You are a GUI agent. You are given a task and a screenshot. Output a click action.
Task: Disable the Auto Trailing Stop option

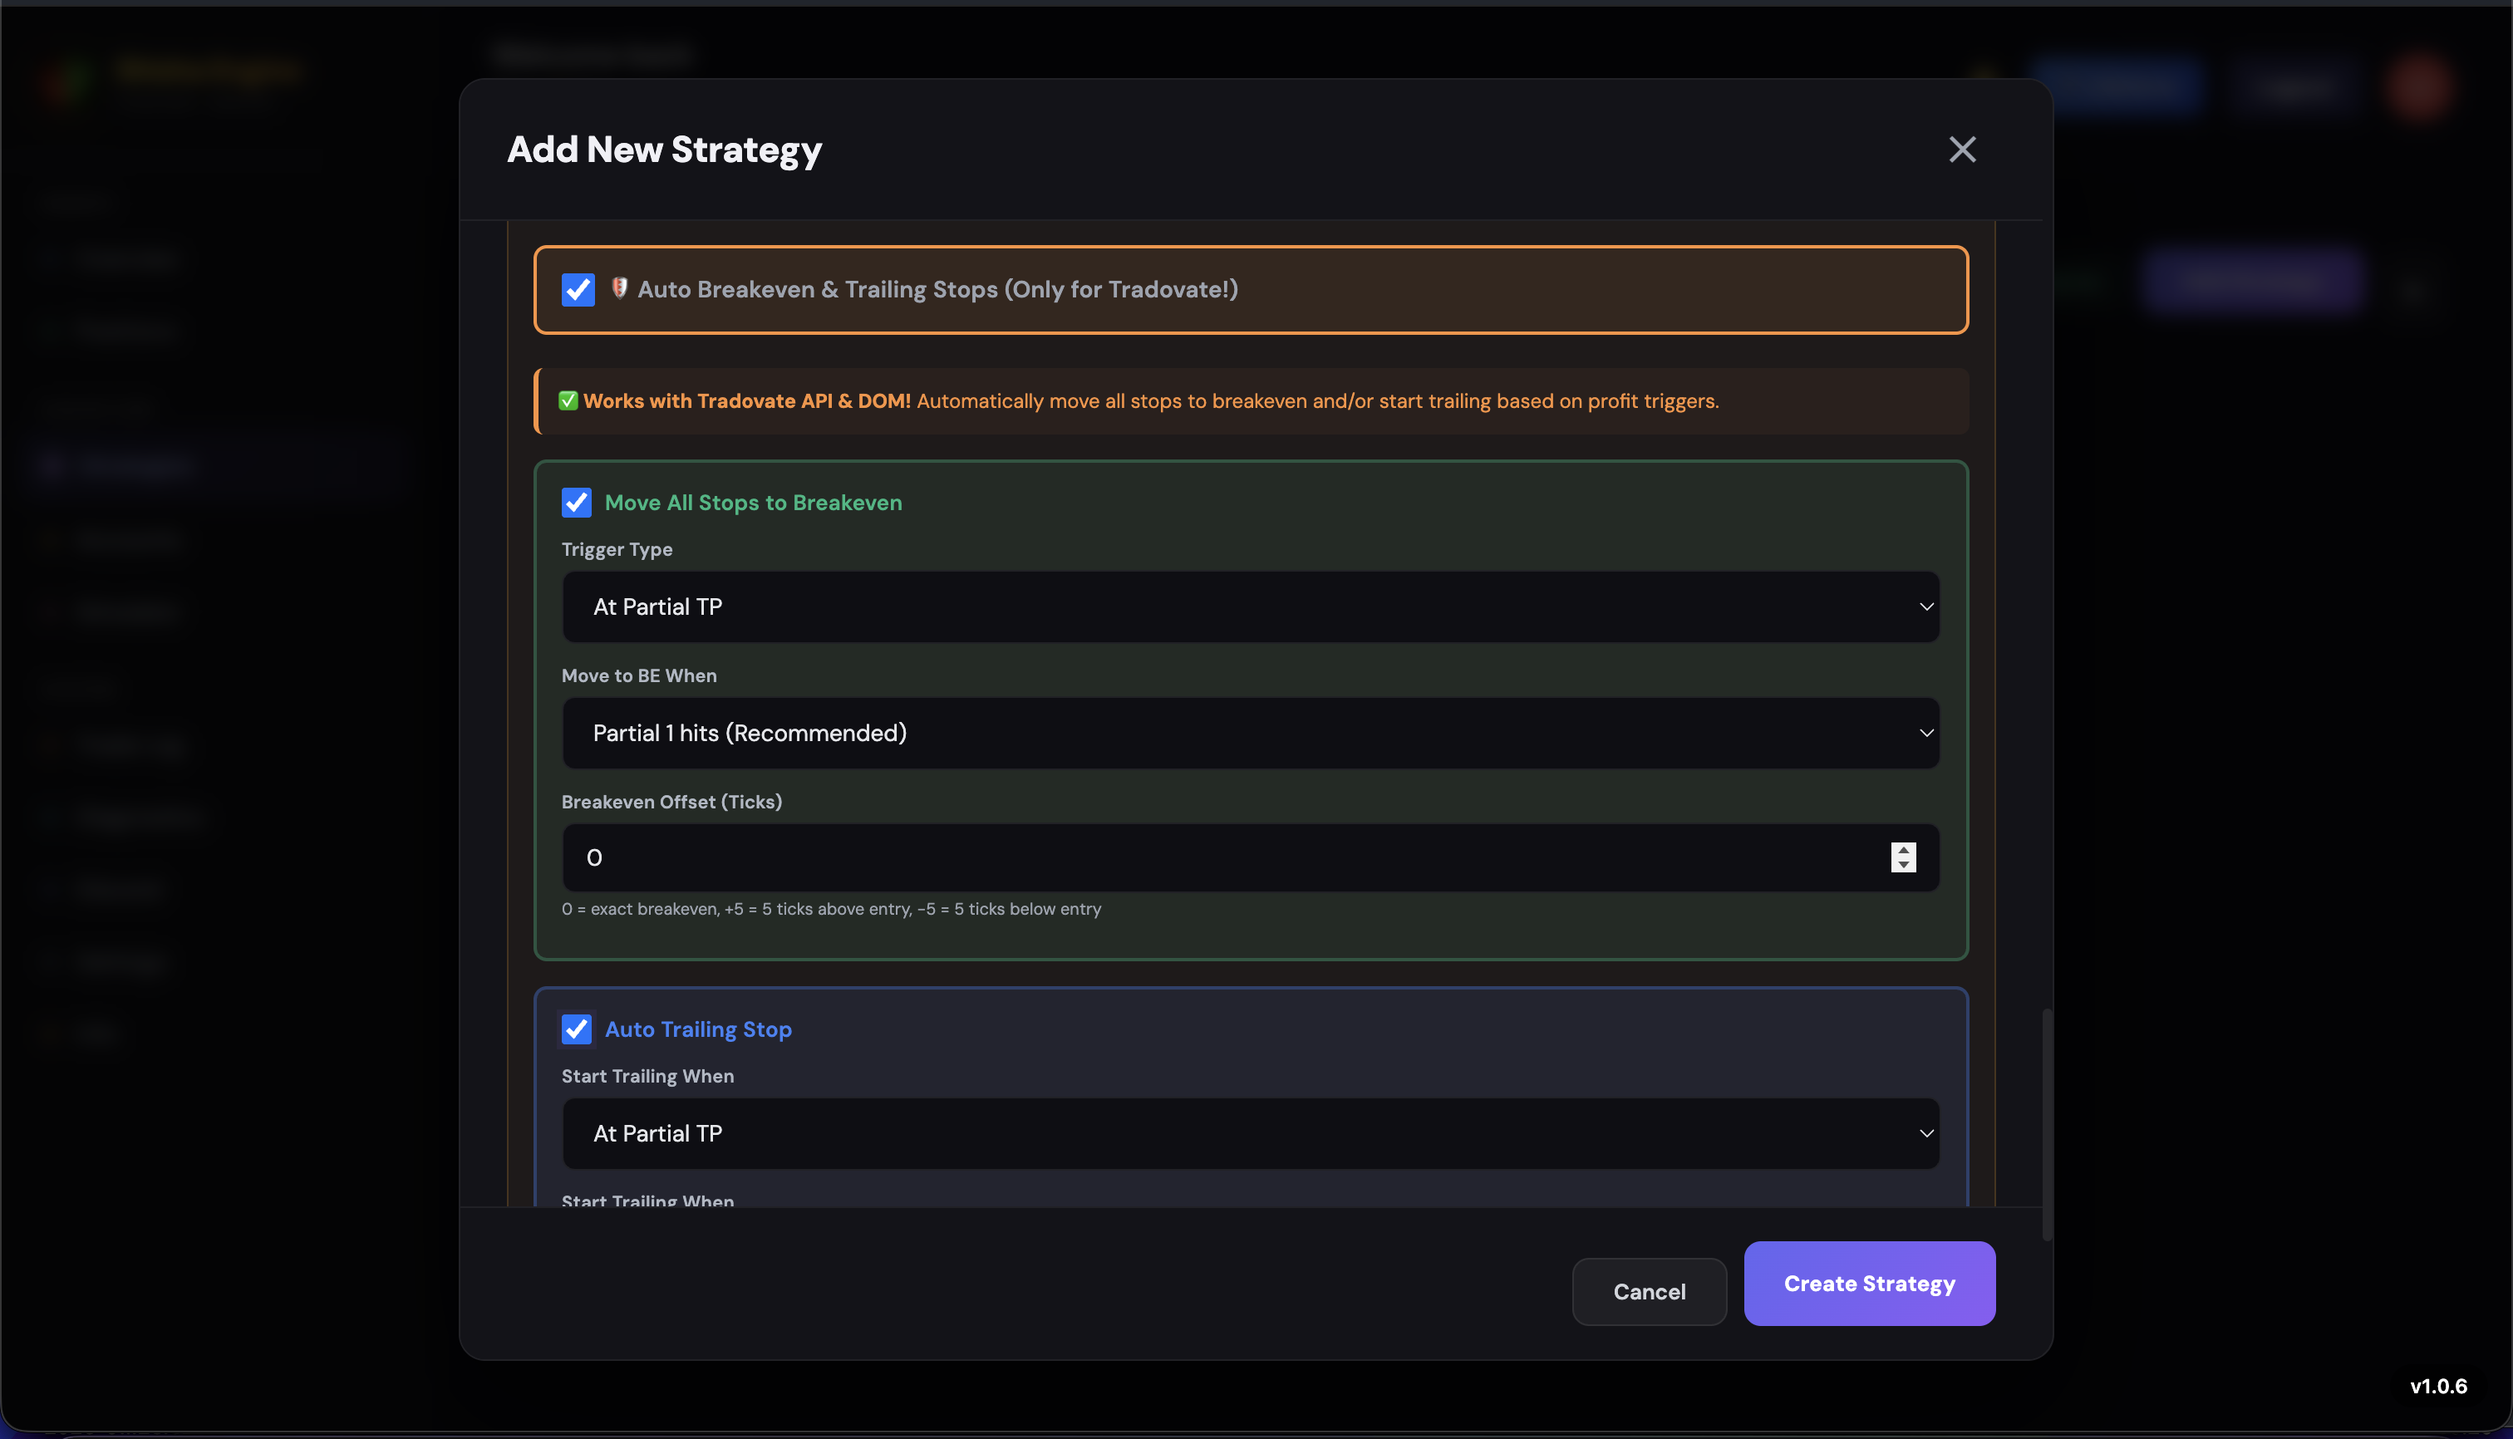coord(577,1029)
